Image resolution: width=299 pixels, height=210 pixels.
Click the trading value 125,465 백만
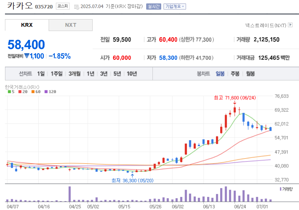pyautogui.click(x=274, y=57)
